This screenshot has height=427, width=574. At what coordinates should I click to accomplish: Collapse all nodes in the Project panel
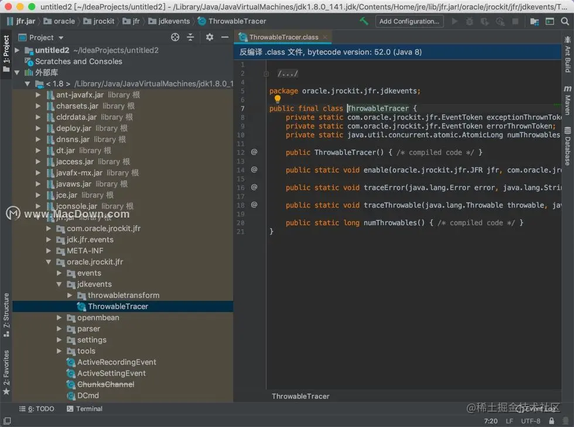tap(190, 37)
